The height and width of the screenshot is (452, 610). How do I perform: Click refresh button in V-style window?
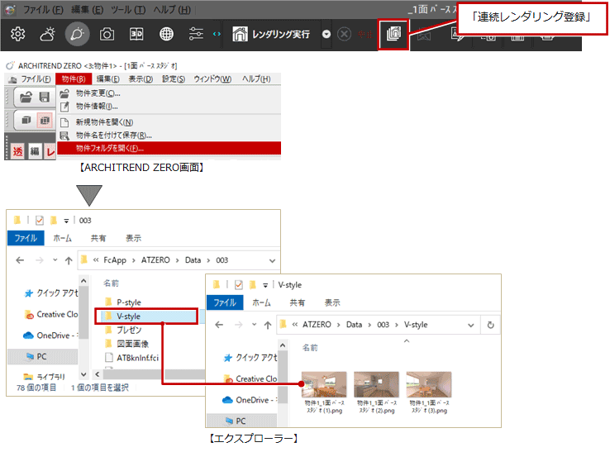(x=491, y=325)
